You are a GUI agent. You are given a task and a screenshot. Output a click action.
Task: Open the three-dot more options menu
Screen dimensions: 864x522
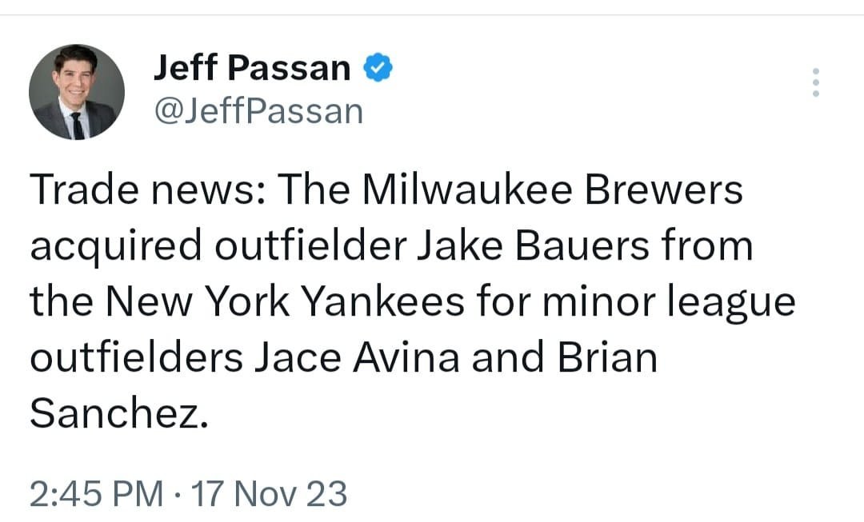[x=815, y=82]
